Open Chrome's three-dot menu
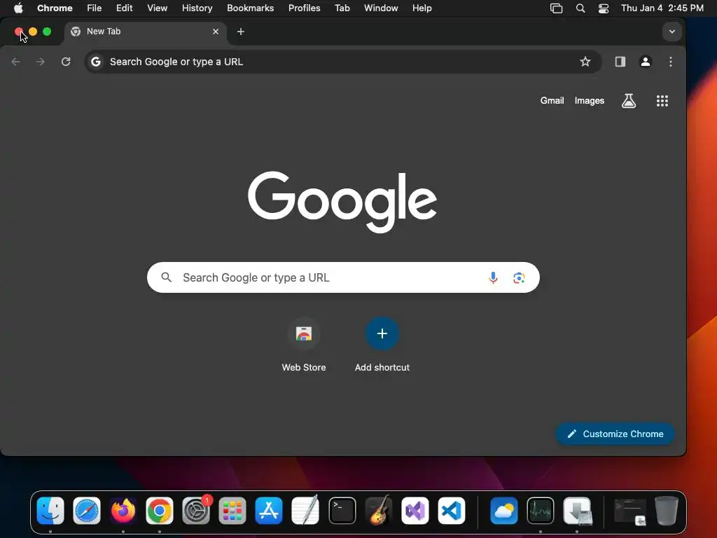This screenshot has width=717, height=538. 670,62
